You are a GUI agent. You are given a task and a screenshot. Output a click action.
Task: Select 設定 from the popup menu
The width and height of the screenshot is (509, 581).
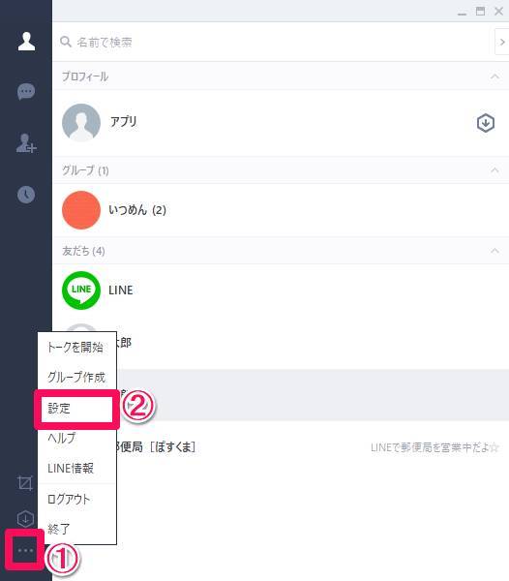click(x=76, y=409)
